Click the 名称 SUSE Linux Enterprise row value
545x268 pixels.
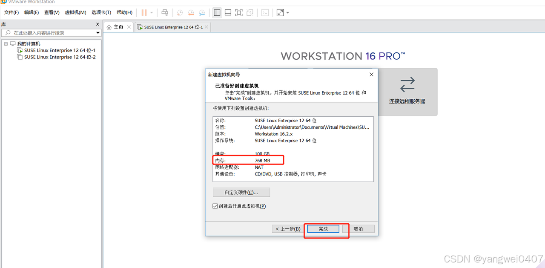click(286, 121)
